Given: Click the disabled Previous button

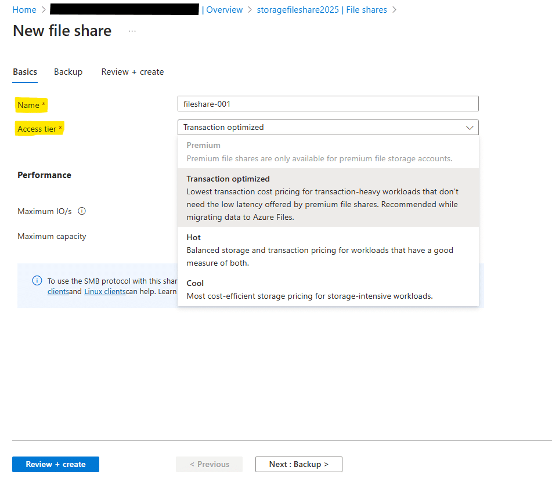Looking at the screenshot, I should [210, 464].
